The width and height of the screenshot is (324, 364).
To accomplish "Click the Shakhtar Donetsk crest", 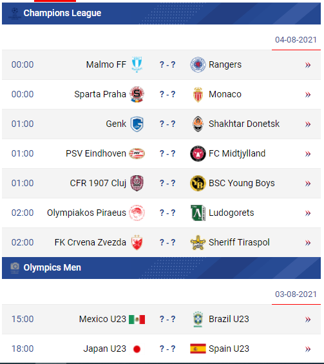I will coord(198,124).
